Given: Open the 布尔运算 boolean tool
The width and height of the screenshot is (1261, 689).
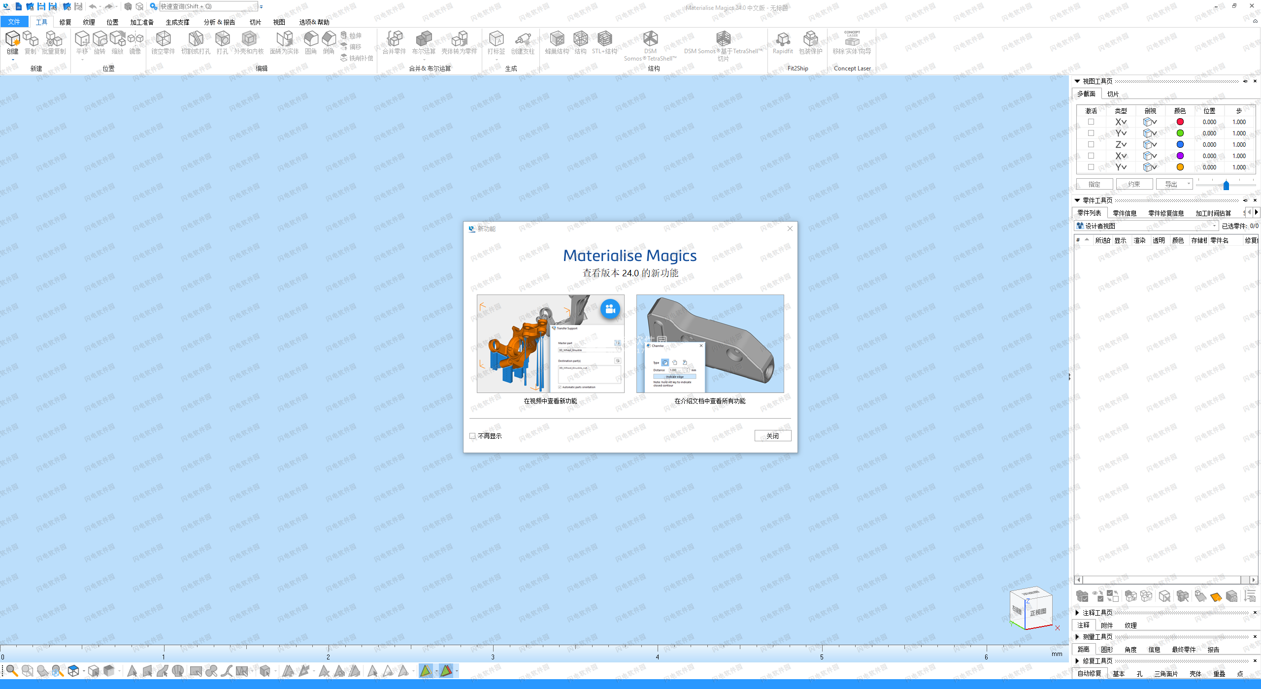Looking at the screenshot, I should tap(424, 42).
